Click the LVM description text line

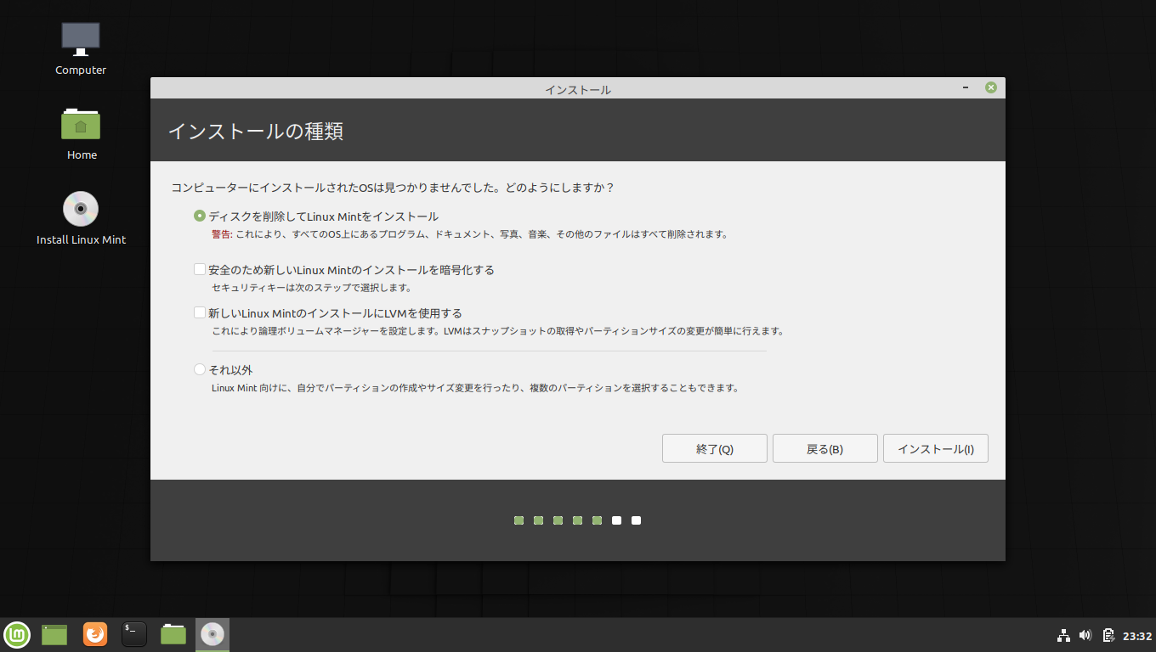click(x=497, y=331)
